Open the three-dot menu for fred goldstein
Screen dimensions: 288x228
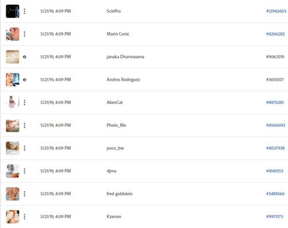pos(25,194)
